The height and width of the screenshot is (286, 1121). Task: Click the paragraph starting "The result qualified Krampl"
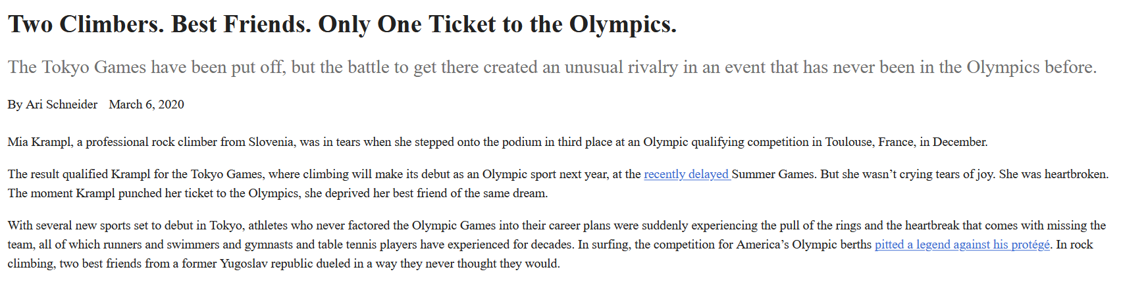[558, 184]
